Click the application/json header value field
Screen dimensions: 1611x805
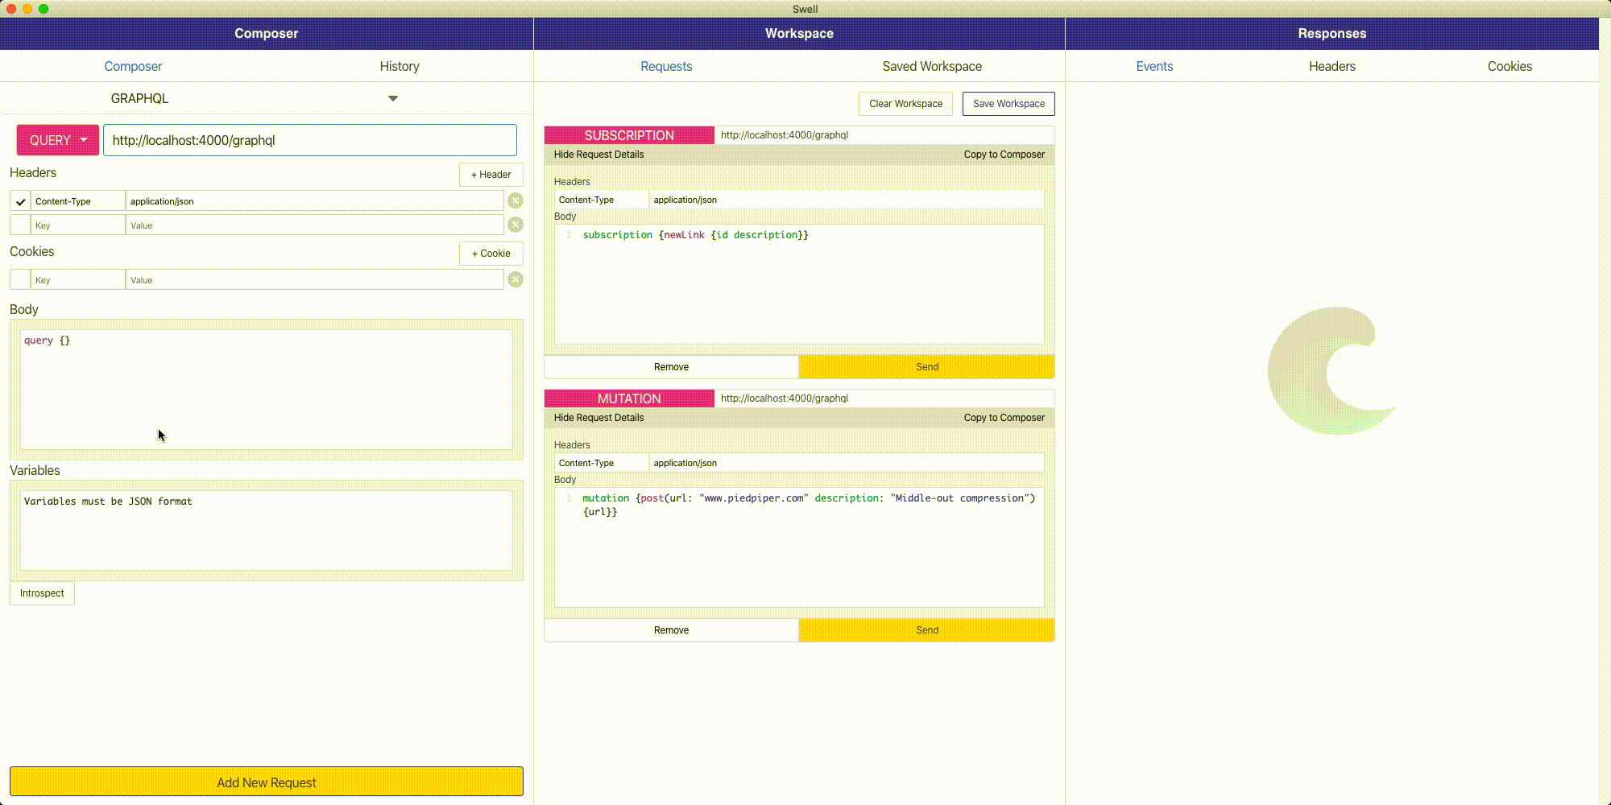[315, 201]
